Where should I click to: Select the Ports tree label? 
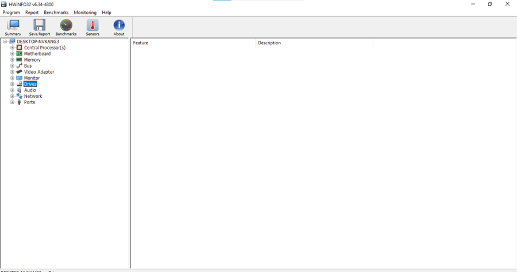[x=29, y=102]
